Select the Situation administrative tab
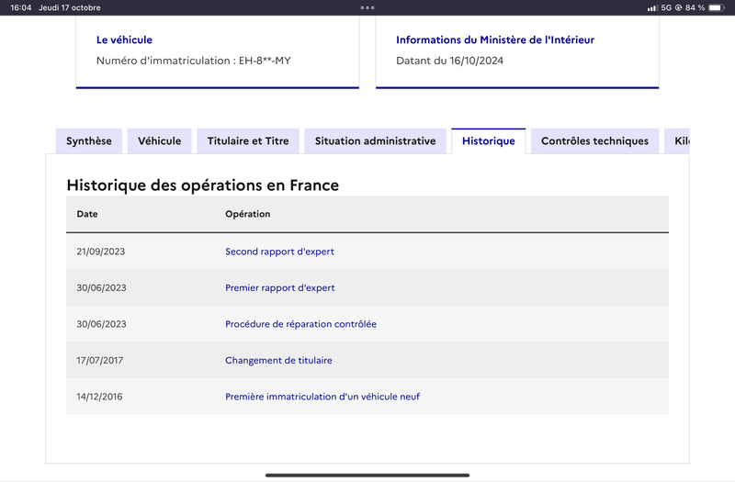Viewport: 735px width, 482px height. pyautogui.click(x=376, y=141)
